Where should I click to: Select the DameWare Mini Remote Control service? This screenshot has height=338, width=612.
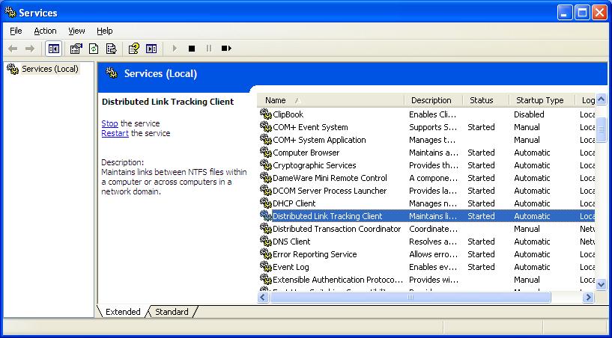tap(330, 178)
